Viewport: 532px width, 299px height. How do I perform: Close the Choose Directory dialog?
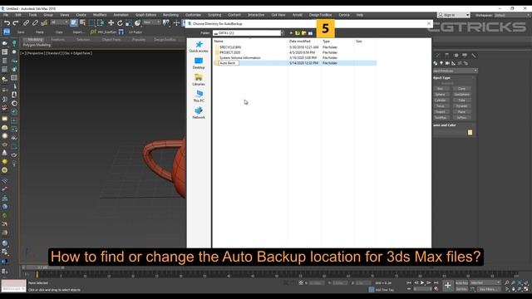click(429, 23)
